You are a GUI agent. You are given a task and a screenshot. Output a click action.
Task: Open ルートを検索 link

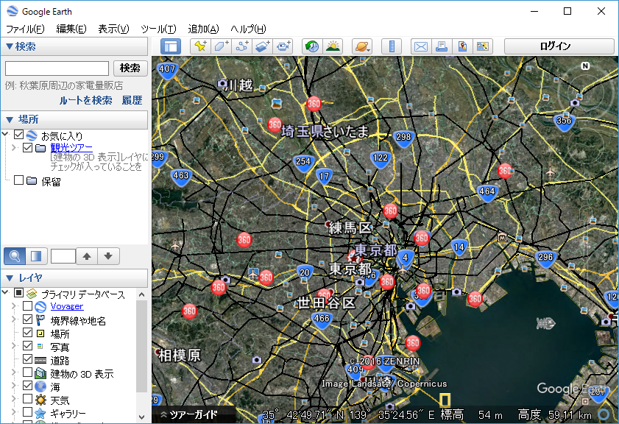(86, 100)
